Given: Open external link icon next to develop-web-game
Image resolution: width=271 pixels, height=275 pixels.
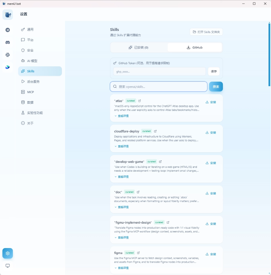Looking at the screenshot, I should tap(160, 162).
